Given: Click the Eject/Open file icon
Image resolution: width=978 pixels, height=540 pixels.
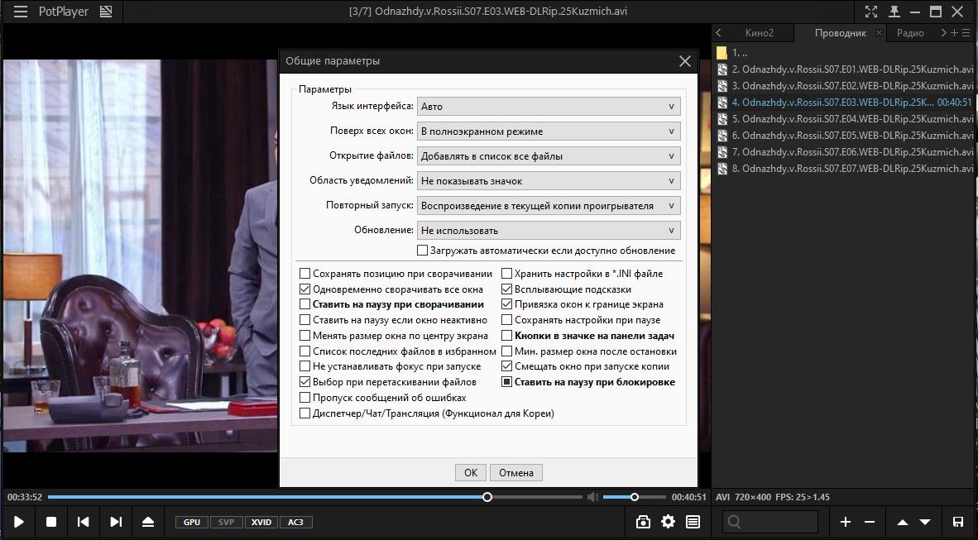Looking at the screenshot, I should [147, 522].
